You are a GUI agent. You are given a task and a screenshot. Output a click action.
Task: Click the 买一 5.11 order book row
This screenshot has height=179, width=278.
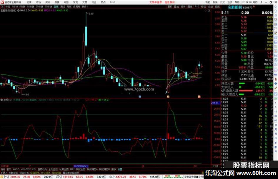247,35
